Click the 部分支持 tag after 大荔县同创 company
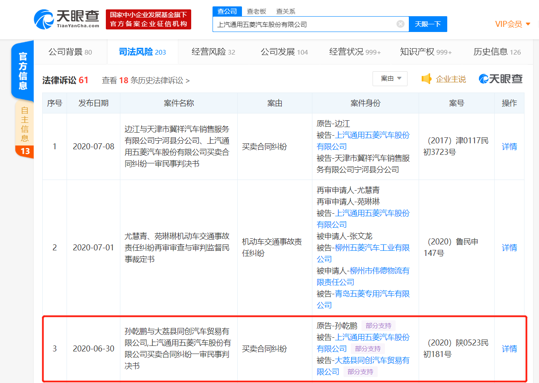This screenshot has height=383, width=539. (360, 372)
